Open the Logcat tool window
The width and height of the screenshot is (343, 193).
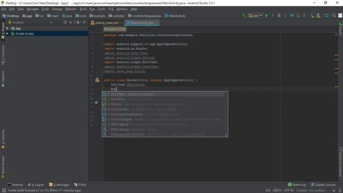point(36,184)
